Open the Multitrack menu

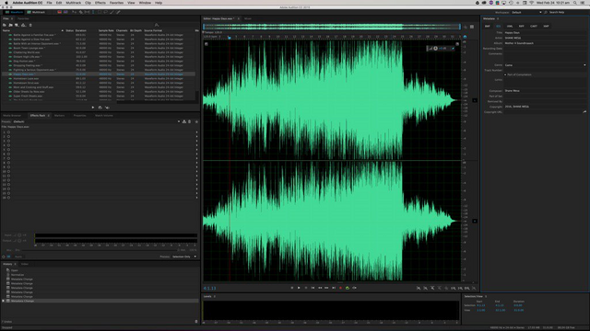[74, 3]
